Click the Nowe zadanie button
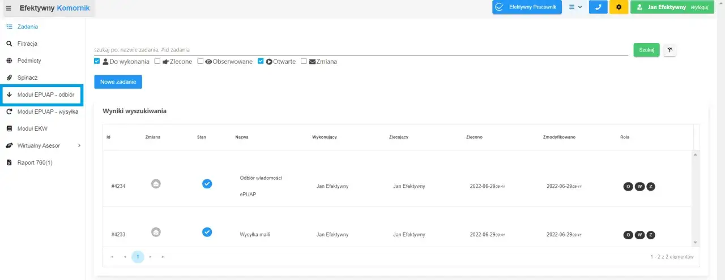Screen dimensions: 725x280 118,82
